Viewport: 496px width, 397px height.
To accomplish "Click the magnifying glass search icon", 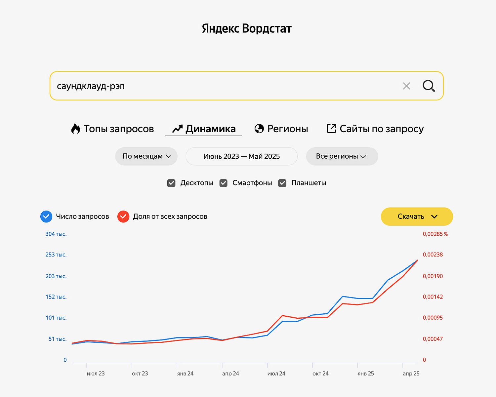I will pos(429,86).
